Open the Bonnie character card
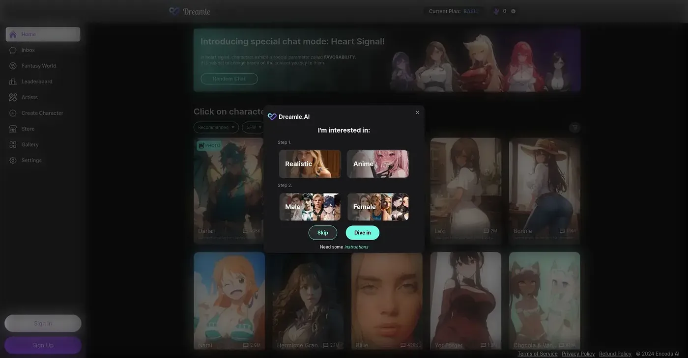The width and height of the screenshot is (688, 358). pos(545,191)
